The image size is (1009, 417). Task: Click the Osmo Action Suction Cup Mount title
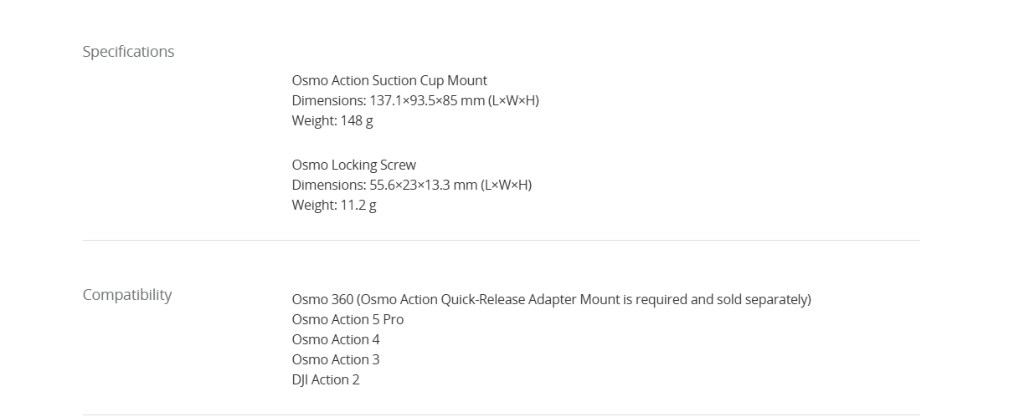tap(389, 80)
